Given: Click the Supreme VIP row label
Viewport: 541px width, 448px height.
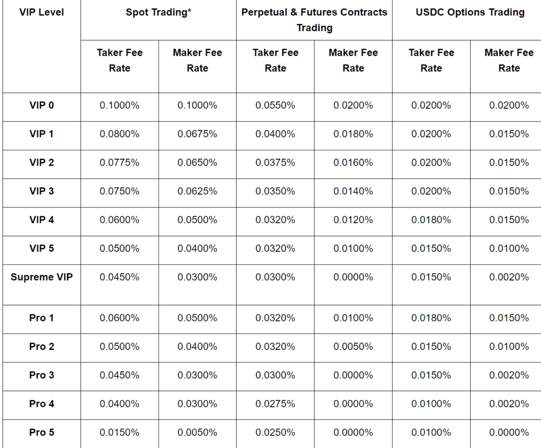Looking at the screenshot, I should point(41,277).
